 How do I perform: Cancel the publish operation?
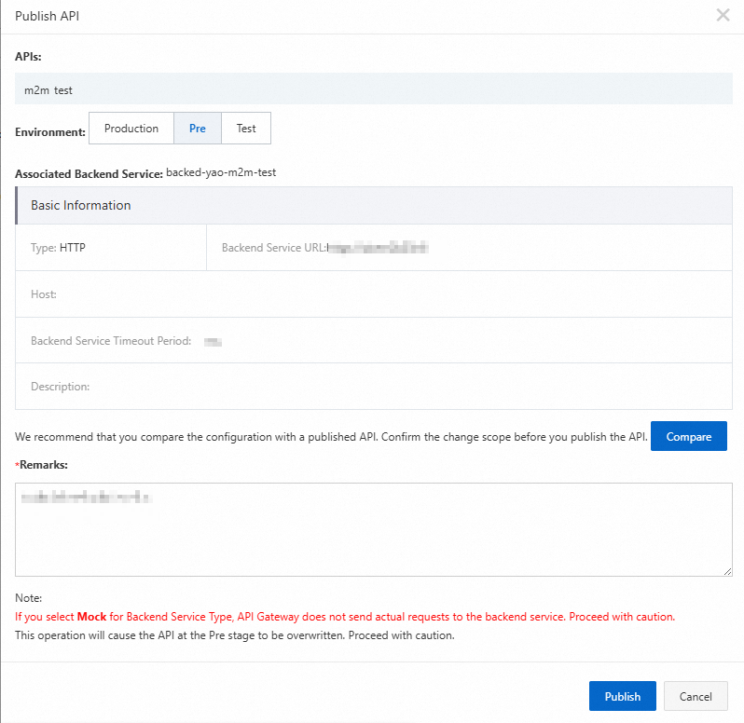pyautogui.click(x=696, y=696)
